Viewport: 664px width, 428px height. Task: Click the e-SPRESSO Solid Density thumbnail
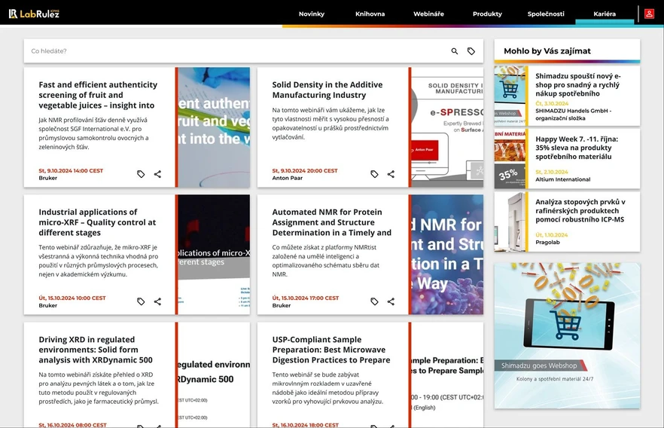tap(447, 127)
